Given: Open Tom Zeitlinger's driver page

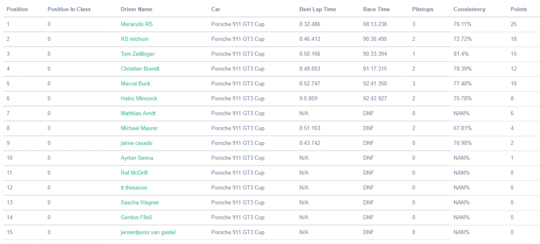Looking at the screenshot, I should (138, 54).
